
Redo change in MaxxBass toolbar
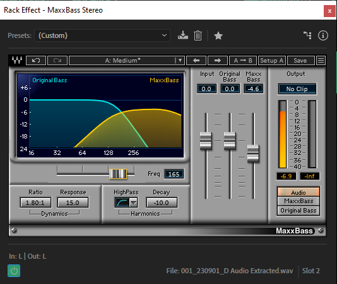coord(57,60)
